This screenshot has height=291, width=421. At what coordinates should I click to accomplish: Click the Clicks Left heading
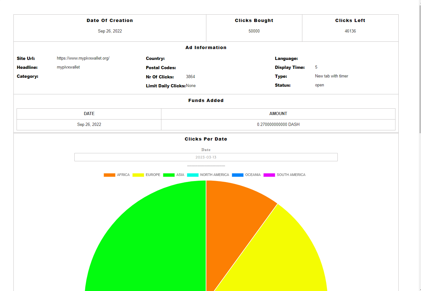click(350, 20)
